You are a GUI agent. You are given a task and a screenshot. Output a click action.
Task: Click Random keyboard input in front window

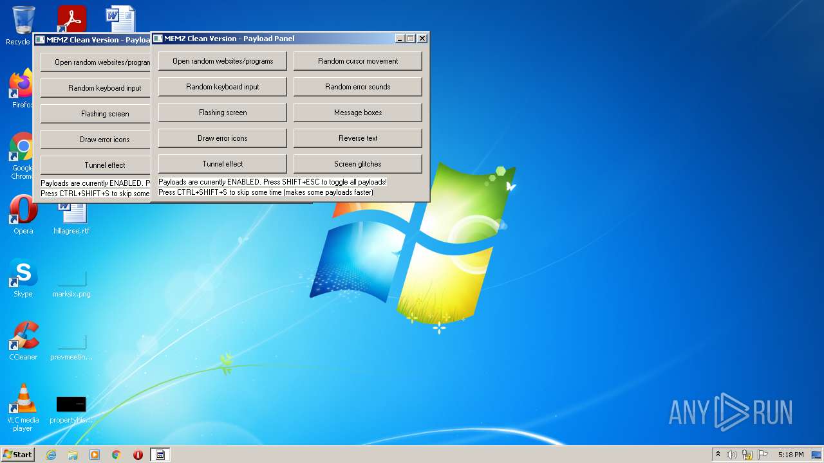click(x=223, y=87)
